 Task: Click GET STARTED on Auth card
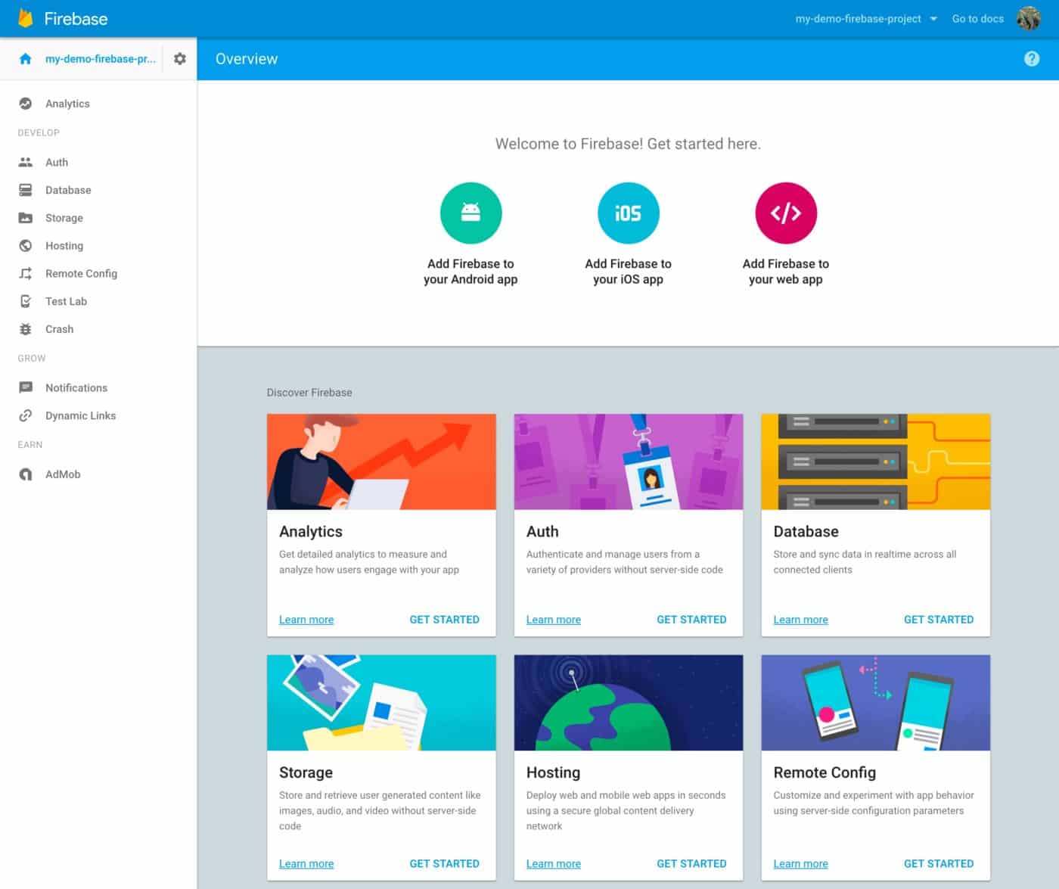tap(691, 620)
